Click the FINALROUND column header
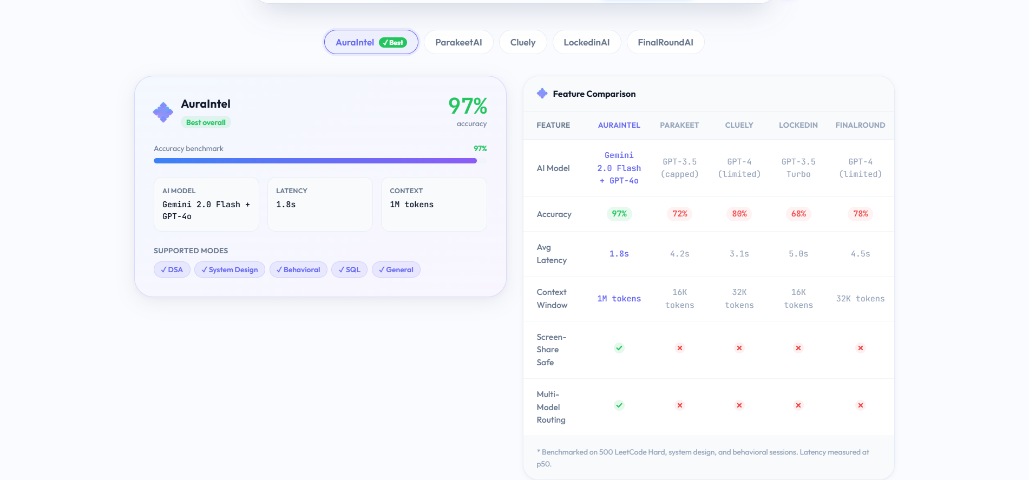1029x480 pixels. 860,125
